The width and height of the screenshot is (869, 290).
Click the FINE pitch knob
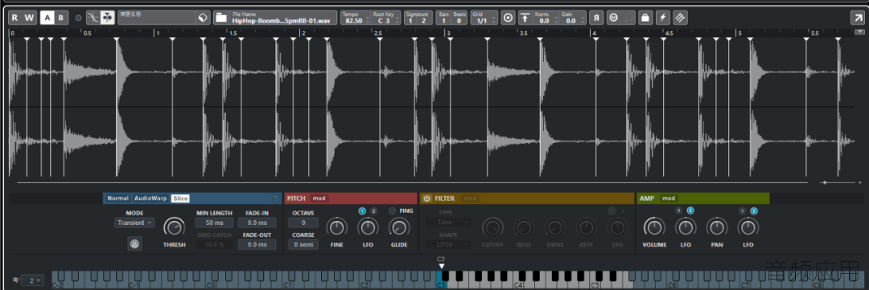(x=336, y=227)
